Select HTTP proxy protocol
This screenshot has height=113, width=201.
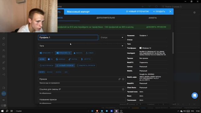pyautogui.click(x=41, y=72)
